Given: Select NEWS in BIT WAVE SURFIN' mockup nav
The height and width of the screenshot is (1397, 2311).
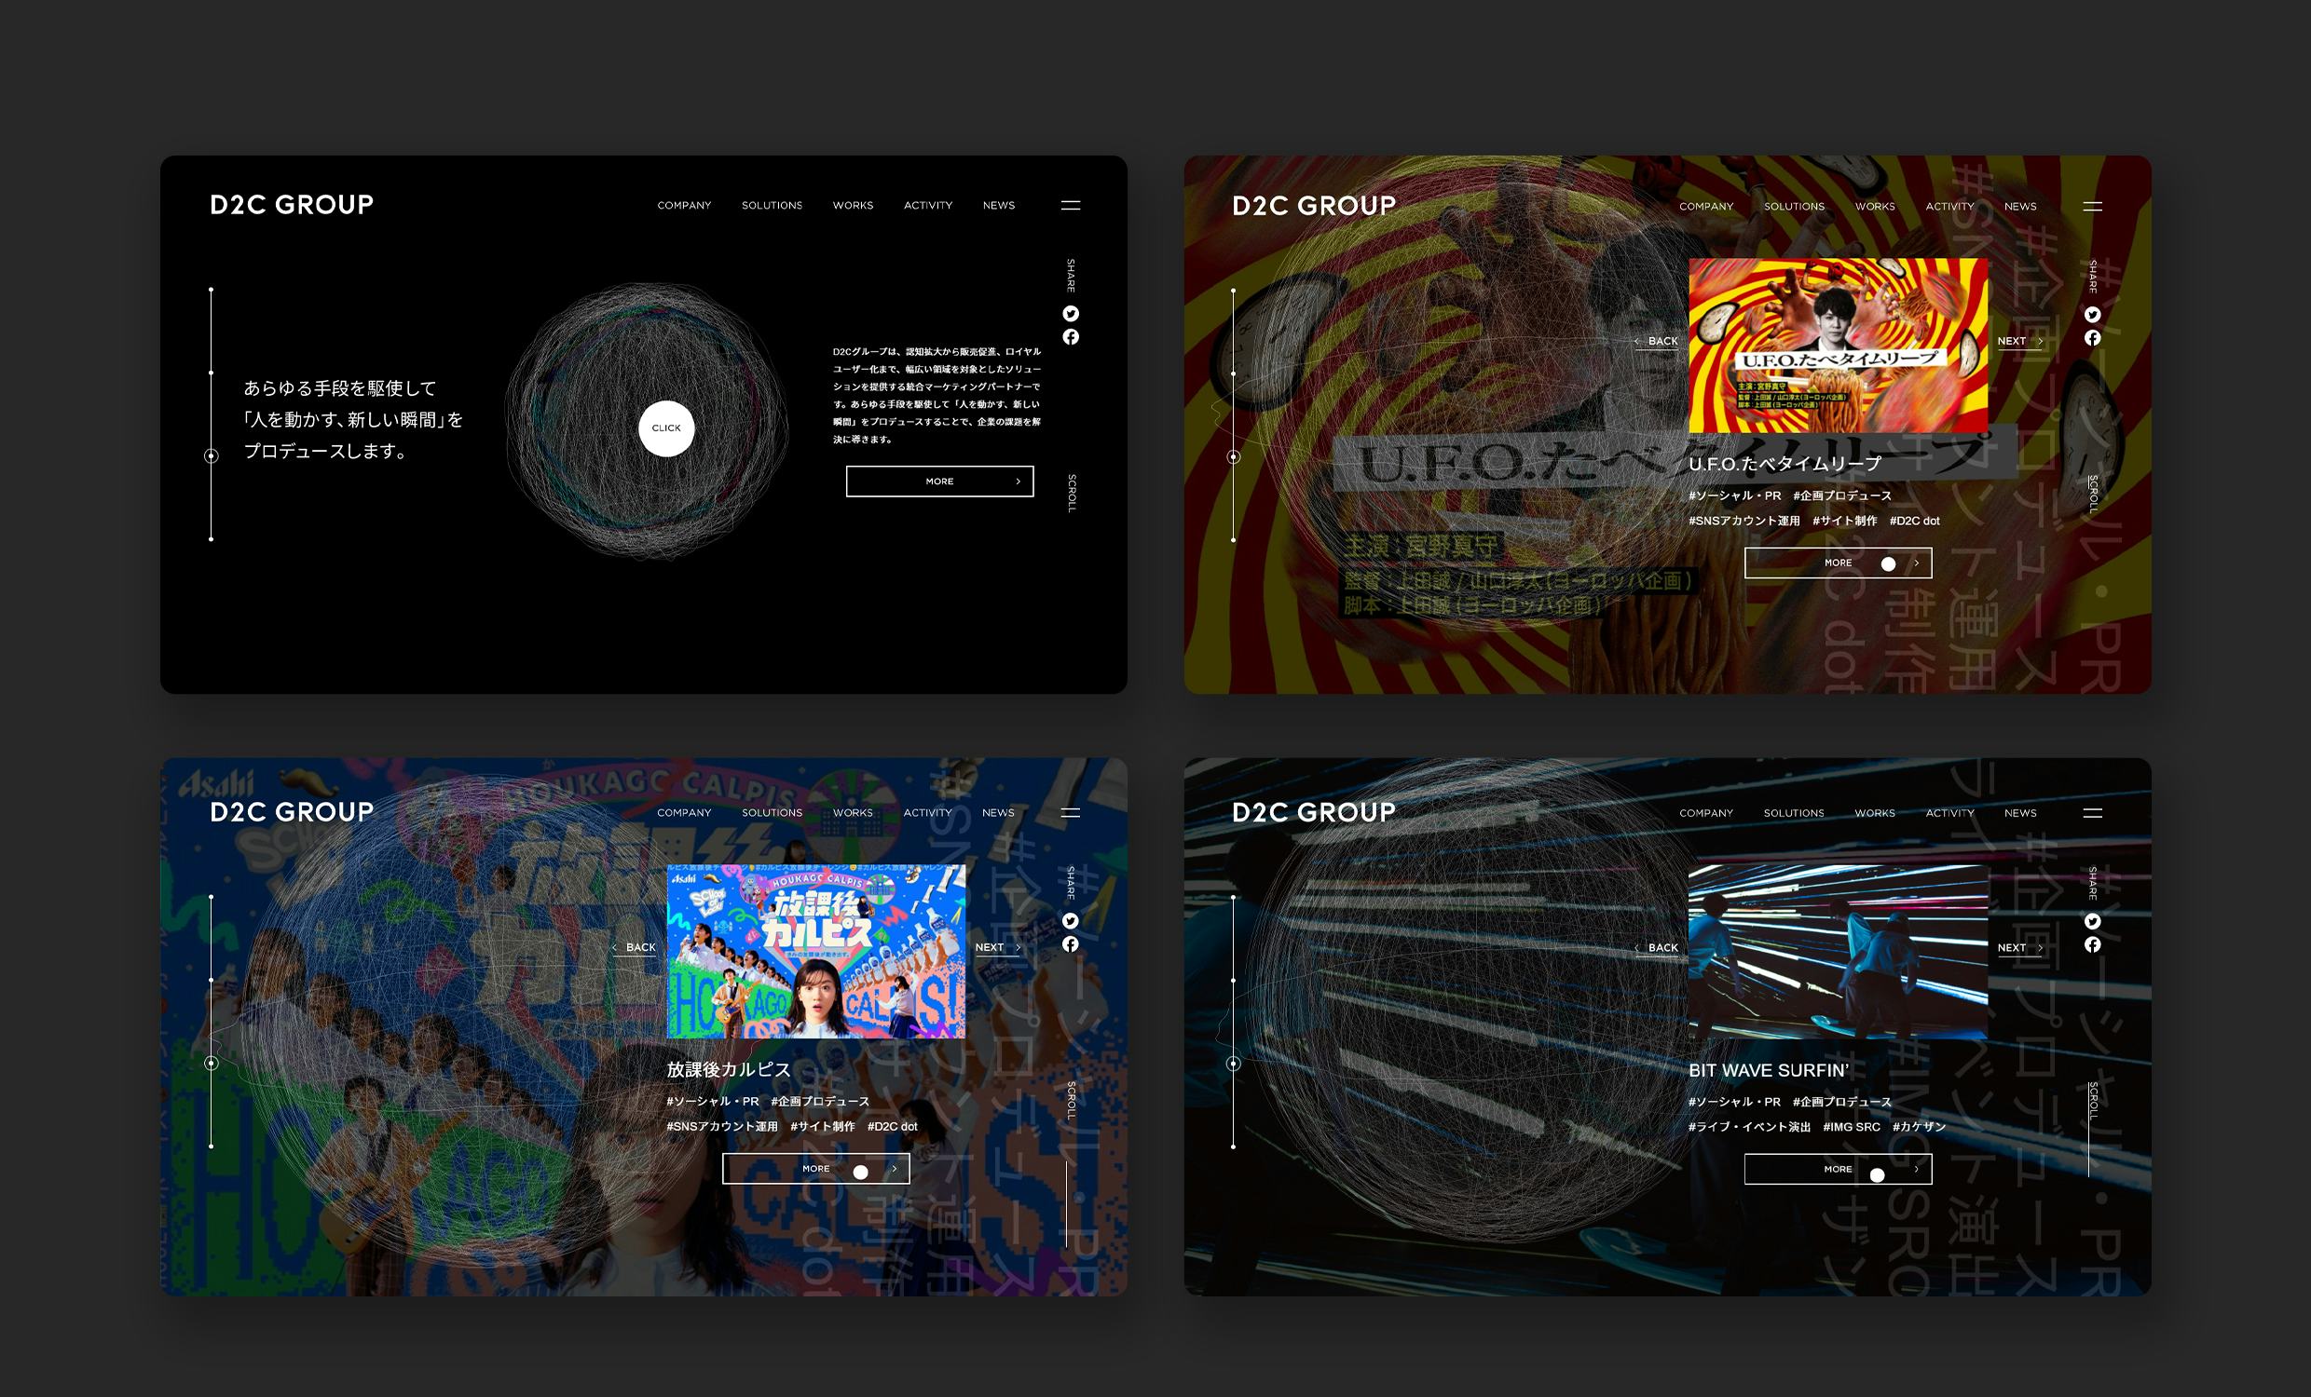Looking at the screenshot, I should [x=2020, y=813].
